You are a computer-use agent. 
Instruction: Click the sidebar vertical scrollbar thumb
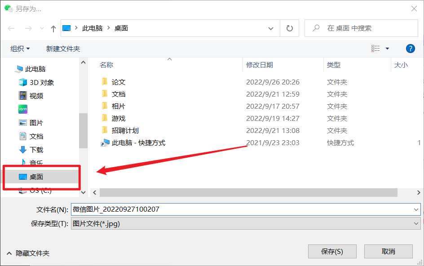(83, 131)
